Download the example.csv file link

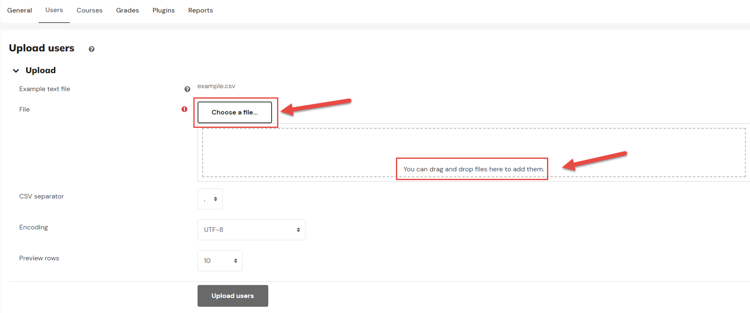point(216,86)
